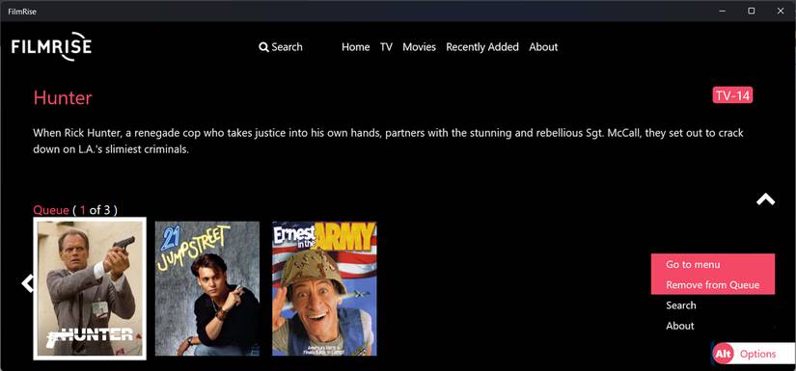Choose Remove from Queue option
This screenshot has height=371, width=796.
coord(713,284)
